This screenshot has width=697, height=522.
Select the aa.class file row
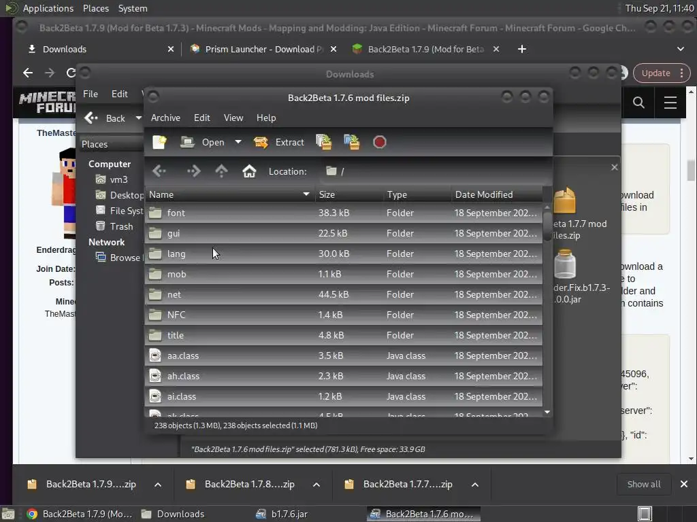343,355
